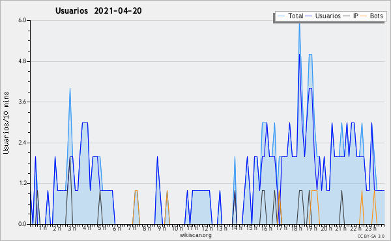
Task: Click the Total legend entry
Action: [x=290, y=16]
